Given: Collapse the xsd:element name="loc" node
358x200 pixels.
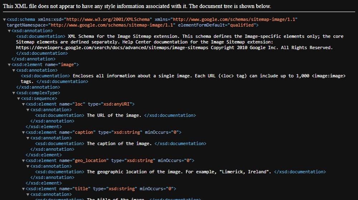Looking at the screenshot, I should click(x=23, y=104).
